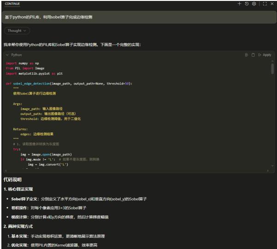The image size is (277, 249).
Task: Click 'from PIL import Image' line
Action: [25, 68]
